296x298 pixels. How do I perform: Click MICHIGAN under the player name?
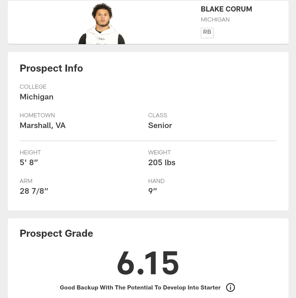click(215, 19)
